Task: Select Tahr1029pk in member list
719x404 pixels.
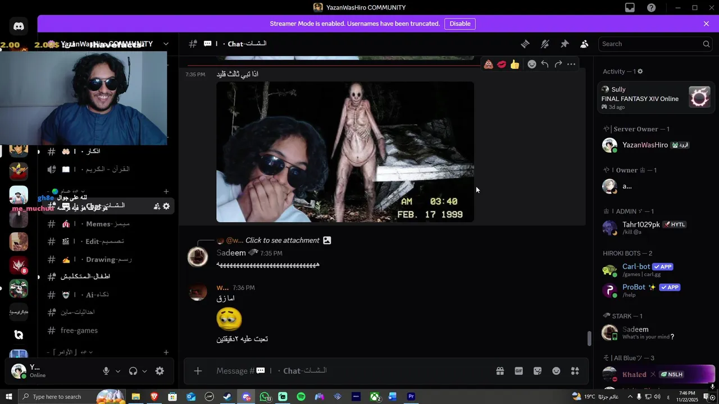Action: [x=656, y=227]
